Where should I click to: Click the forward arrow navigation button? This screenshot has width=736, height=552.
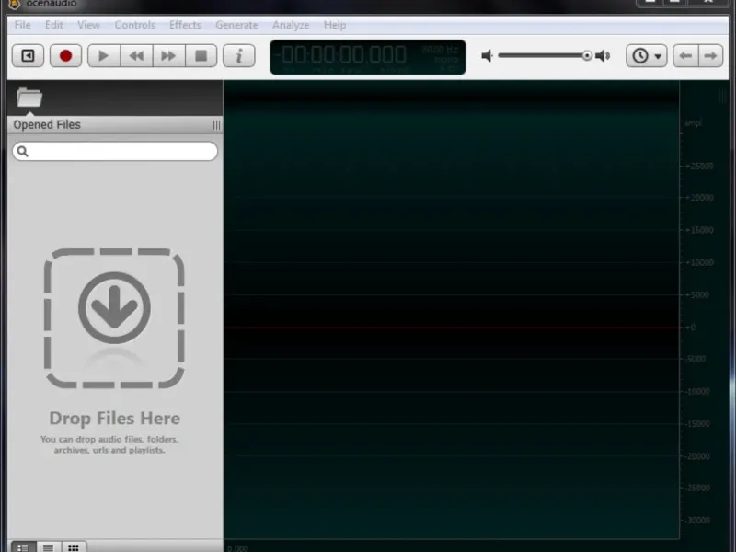point(710,56)
